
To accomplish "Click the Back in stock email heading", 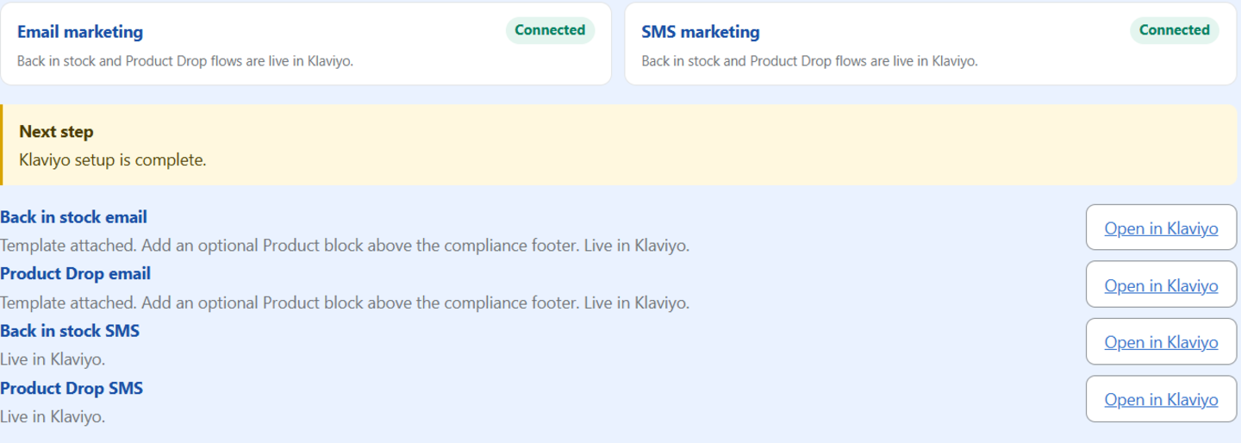I will (73, 217).
